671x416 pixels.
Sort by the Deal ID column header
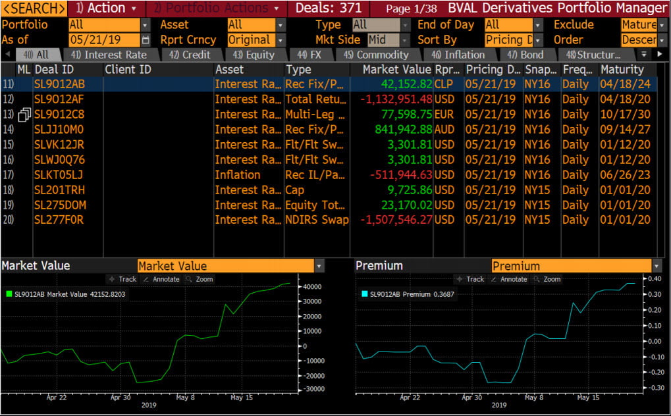55,69
